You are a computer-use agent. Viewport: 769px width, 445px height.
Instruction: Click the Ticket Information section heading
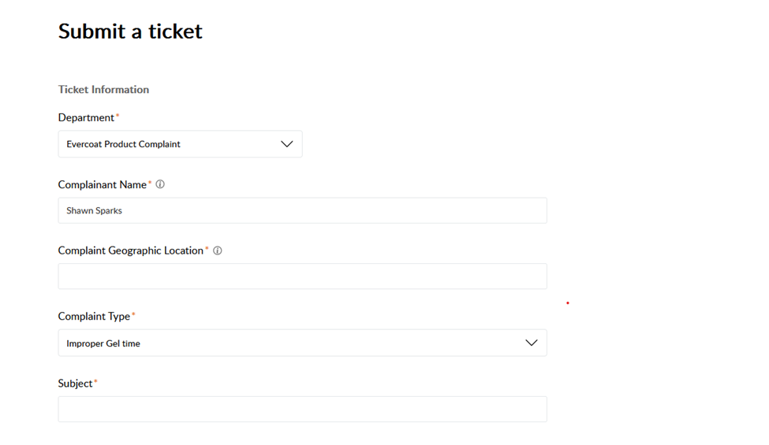point(103,90)
